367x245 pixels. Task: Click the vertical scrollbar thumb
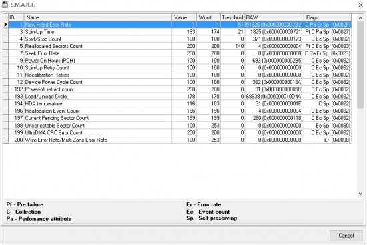pyautogui.click(x=360, y=65)
